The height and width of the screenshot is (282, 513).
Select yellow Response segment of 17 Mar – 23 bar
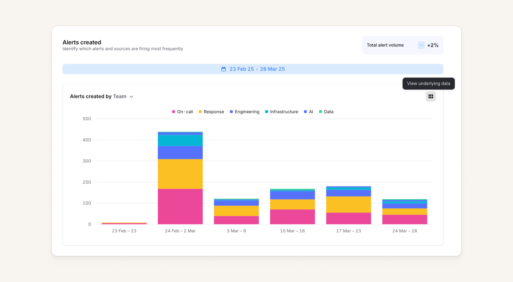tap(348, 205)
